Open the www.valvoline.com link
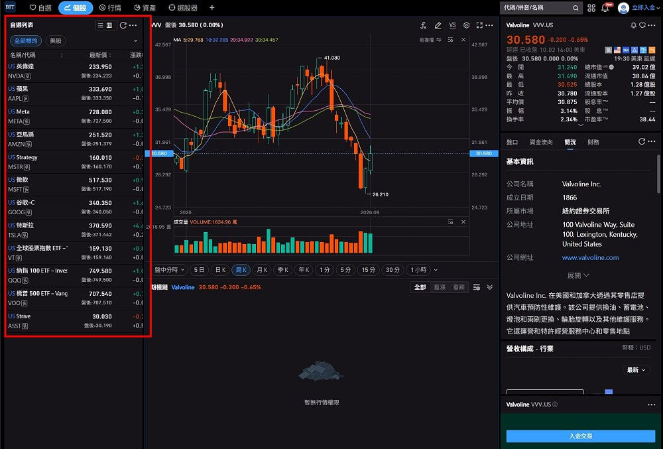This screenshot has height=449, width=663. pos(590,257)
